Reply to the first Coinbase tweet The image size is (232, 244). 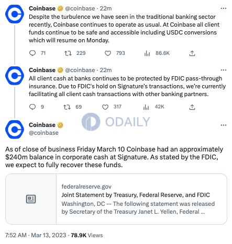click(32, 53)
